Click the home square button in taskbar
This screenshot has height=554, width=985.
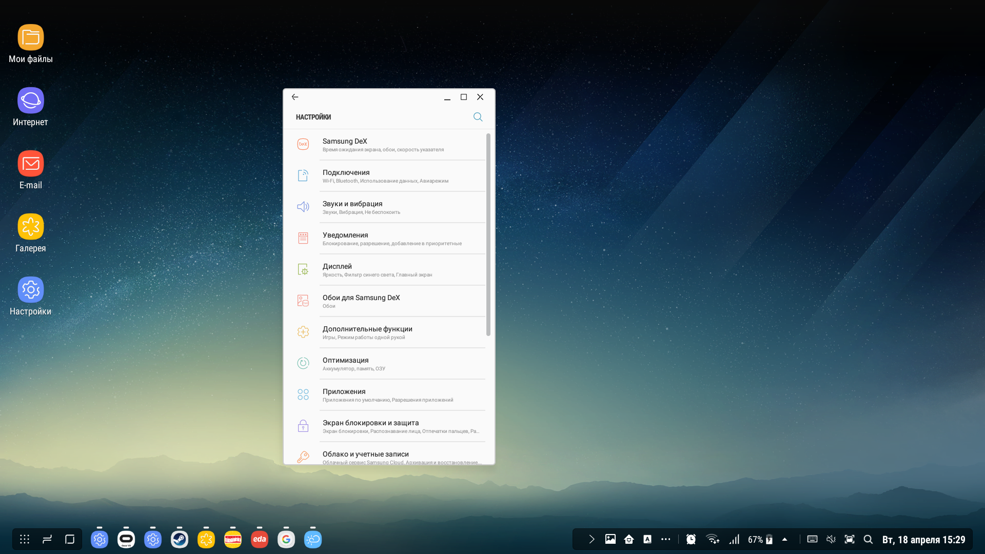(x=70, y=539)
